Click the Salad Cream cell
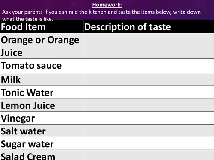Image resolution: width=214 pixels, height=160 pixels. click(x=42, y=155)
